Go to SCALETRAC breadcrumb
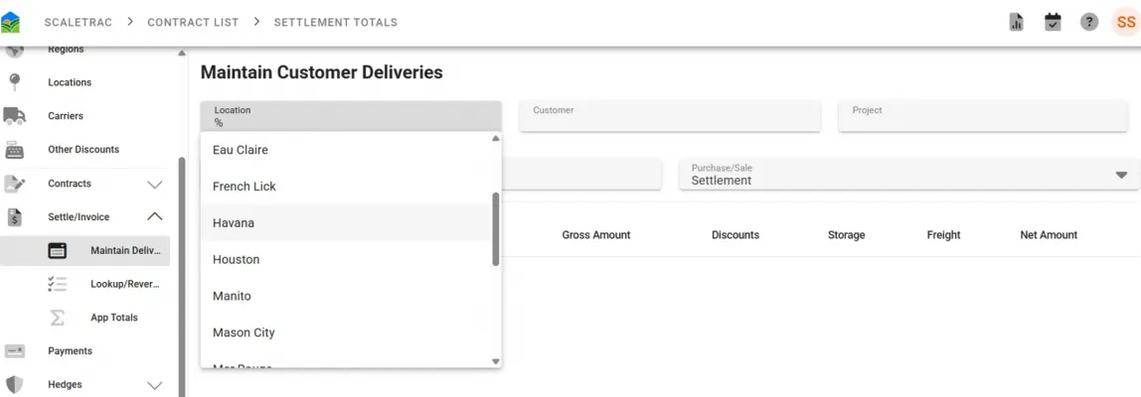This screenshot has width=1141, height=397. point(78,23)
